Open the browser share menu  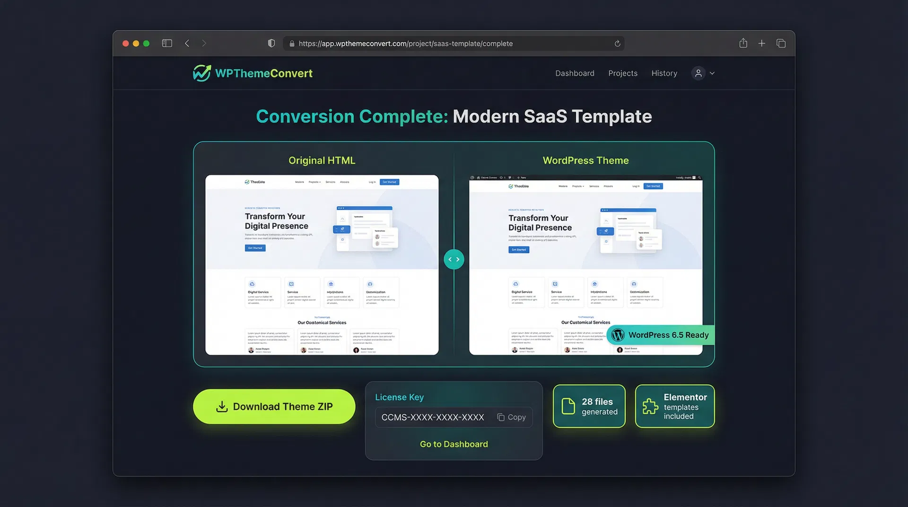(743, 44)
